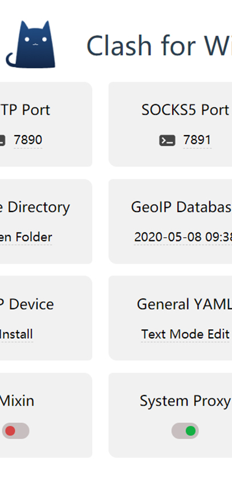This screenshot has height=494, width=232.
Task: Edit the 7891 SOCKS5 port value
Action: click(x=197, y=140)
